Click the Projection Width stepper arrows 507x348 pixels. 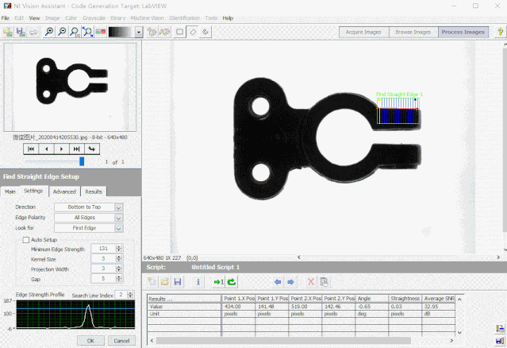point(119,269)
